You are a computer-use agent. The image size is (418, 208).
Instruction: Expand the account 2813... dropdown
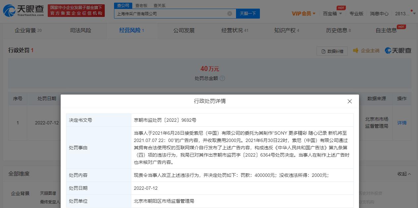[x=405, y=14]
